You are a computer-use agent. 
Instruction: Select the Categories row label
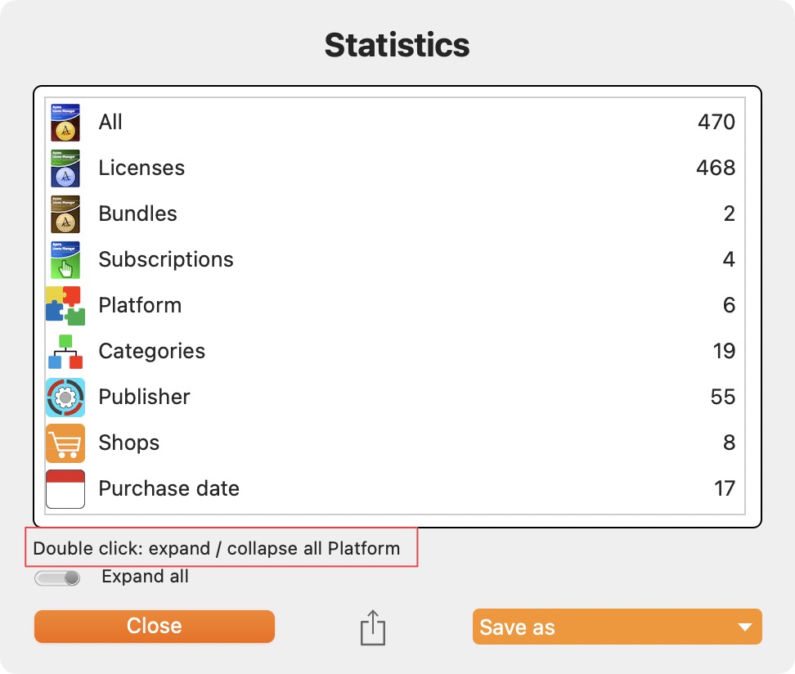click(x=151, y=351)
